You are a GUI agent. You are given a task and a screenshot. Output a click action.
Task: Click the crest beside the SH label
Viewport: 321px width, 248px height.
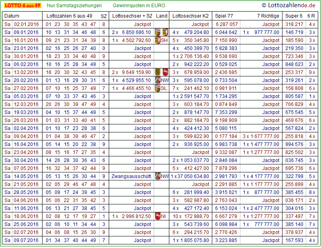coord(157,40)
